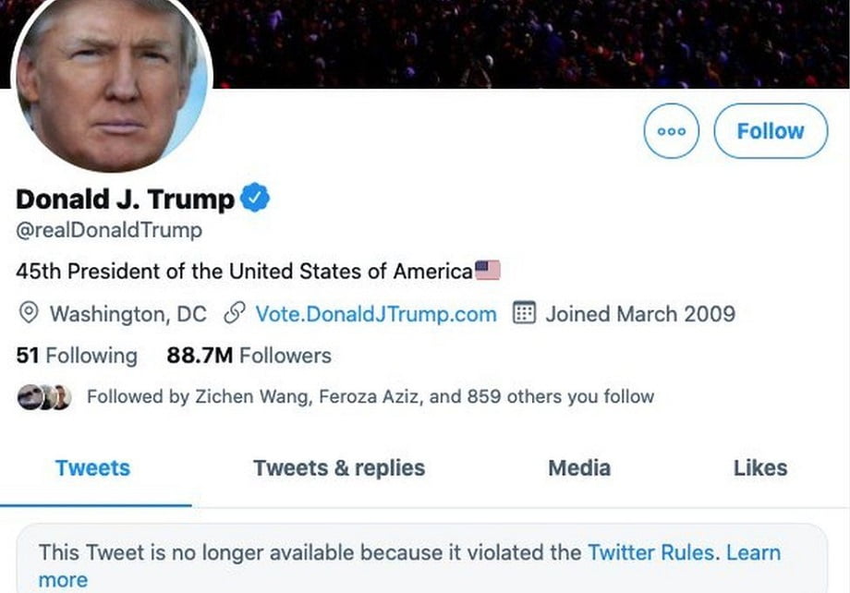Click the calendar icon beside Joined
The image size is (850, 593).
point(524,314)
